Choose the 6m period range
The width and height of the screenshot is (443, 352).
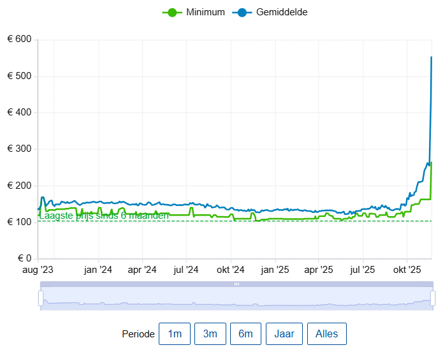click(246, 334)
